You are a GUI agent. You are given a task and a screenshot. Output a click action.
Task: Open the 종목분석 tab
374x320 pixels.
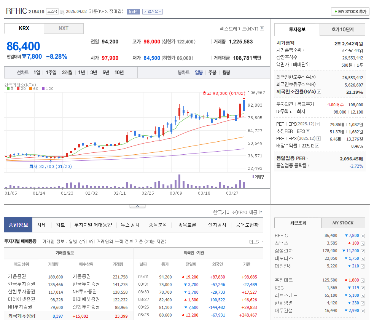(158, 225)
